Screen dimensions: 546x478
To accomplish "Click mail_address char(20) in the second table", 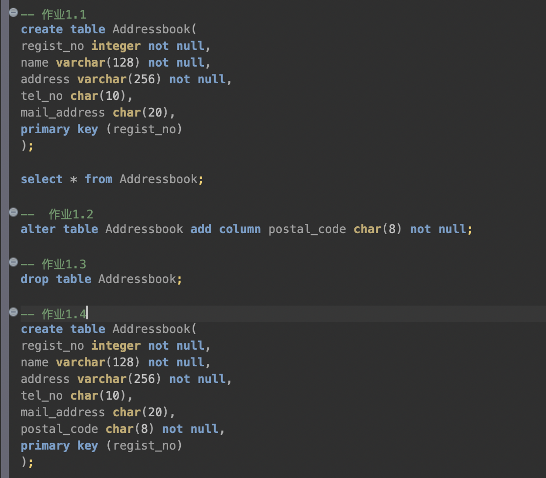I will tap(98, 412).
